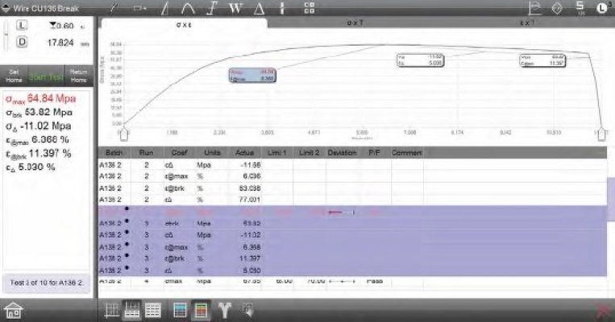The image size is (615, 322).
Task: Go to the Home screen icon
Action: (13, 312)
